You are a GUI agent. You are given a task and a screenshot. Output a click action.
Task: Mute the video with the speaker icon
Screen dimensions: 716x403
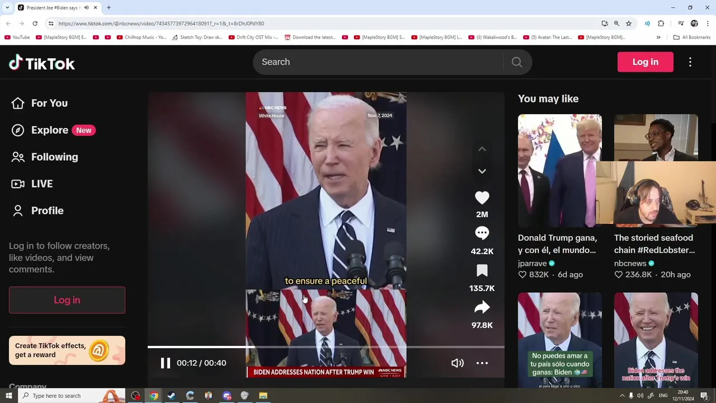(458, 363)
